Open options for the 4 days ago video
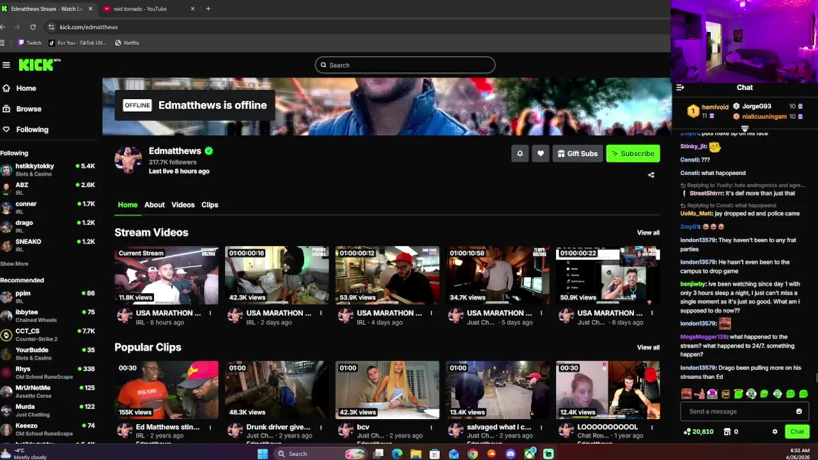818x460 pixels. 431,313
